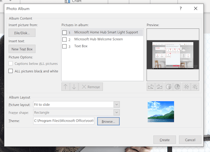Create the photo album

(x=164, y=140)
